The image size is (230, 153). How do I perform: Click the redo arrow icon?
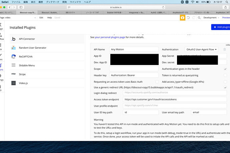pos(194,18)
